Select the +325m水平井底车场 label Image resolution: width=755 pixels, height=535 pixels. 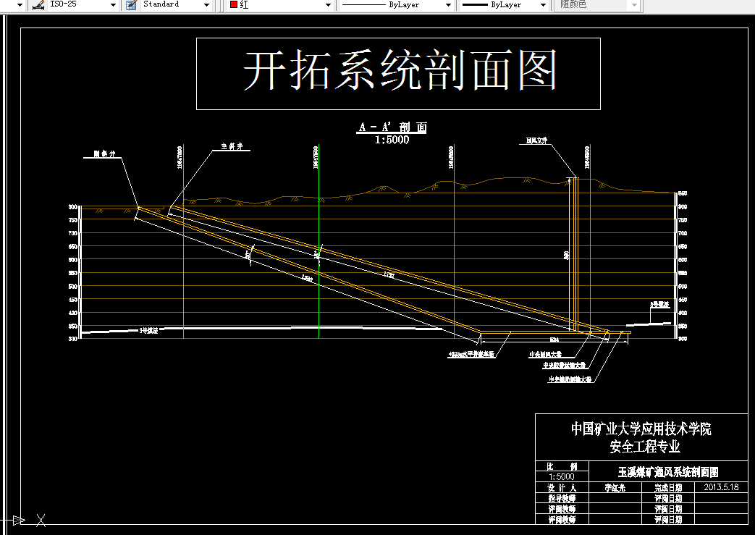(471, 355)
